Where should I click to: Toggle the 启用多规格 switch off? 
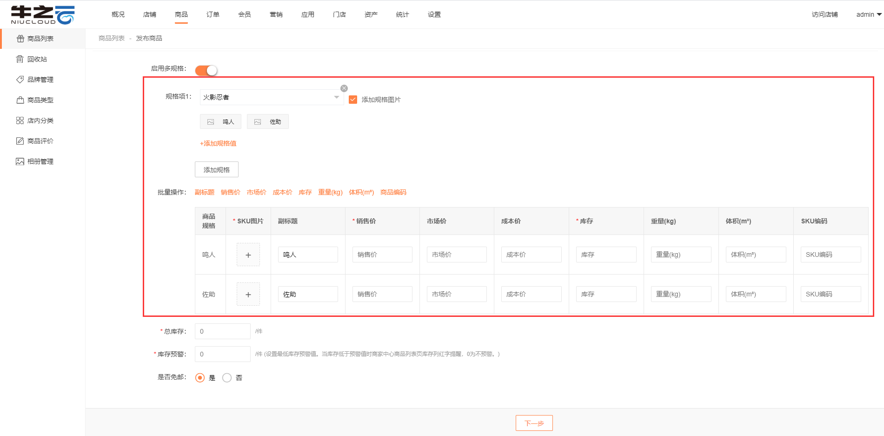(206, 70)
